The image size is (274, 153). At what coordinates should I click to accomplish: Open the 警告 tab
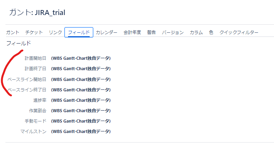tap(151, 32)
